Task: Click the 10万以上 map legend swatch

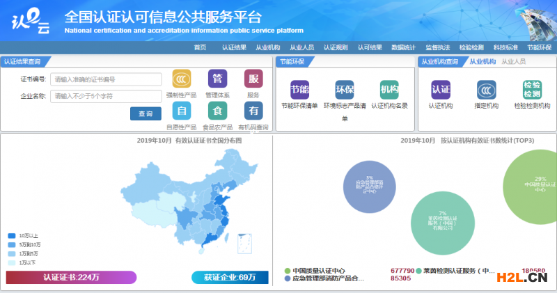Action: coord(12,236)
